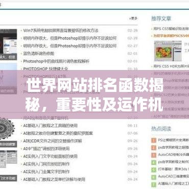Image resolution: width=189 pixels, height=189 pixels.
Task: Open AI实例入门网页按钮的制作 article
Action: (46, 164)
